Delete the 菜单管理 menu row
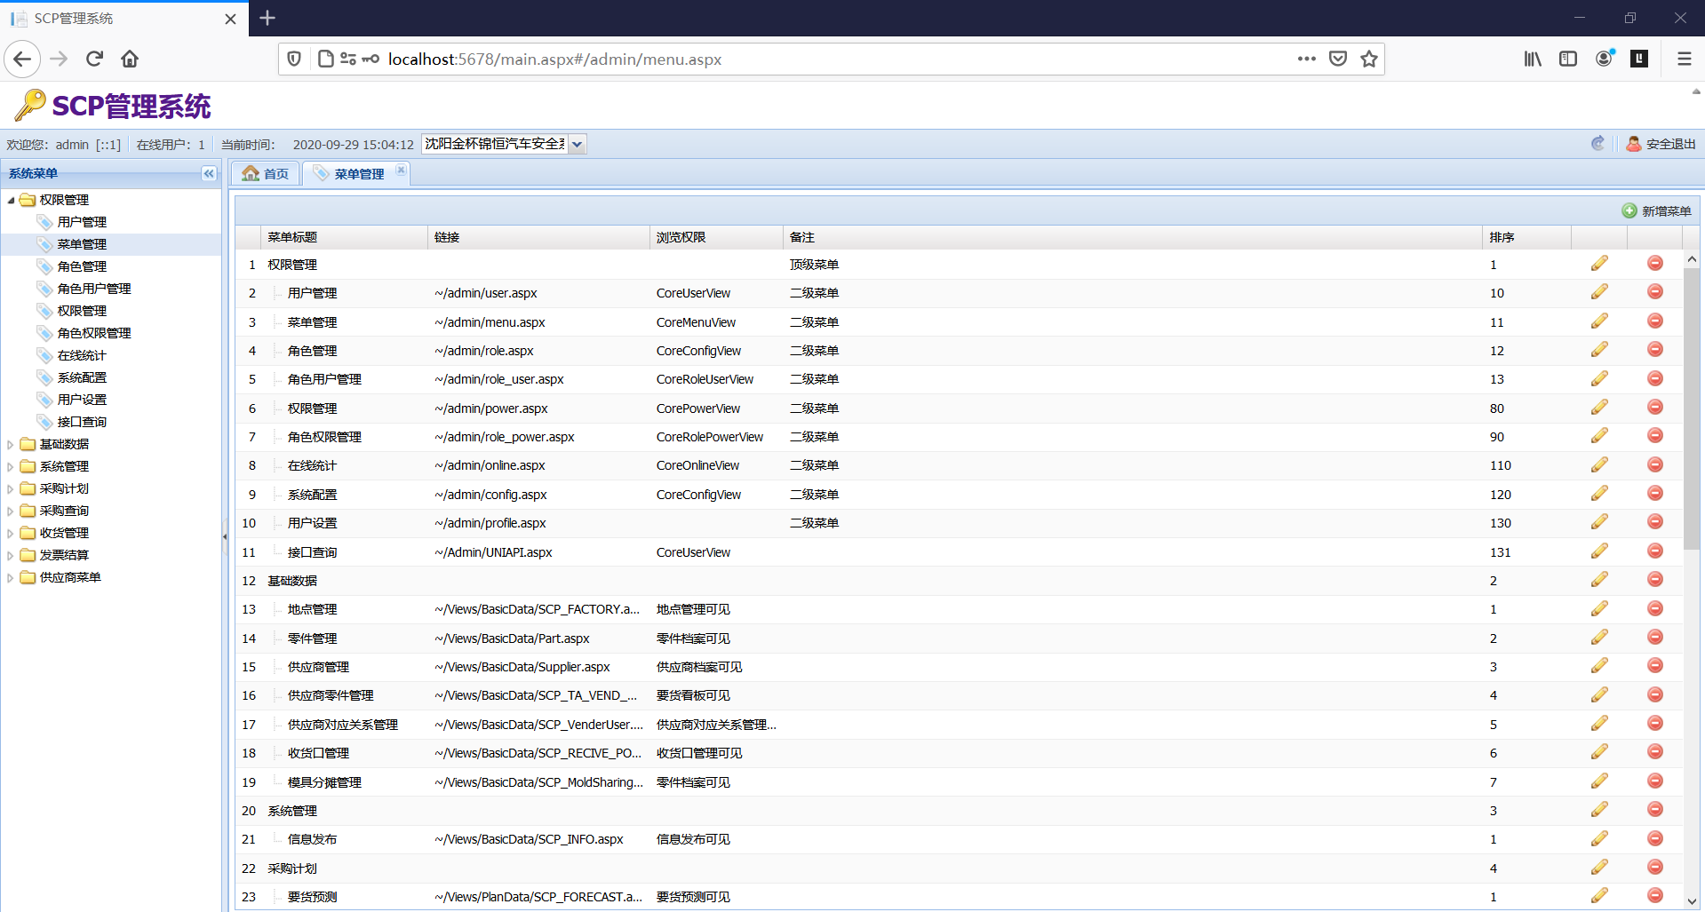The image size is (1705, 912). [x=1655, y=321]
